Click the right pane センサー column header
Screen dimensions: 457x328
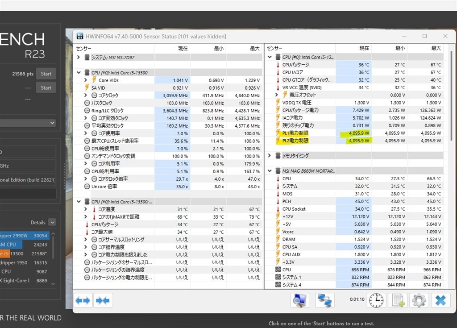tap(300, 48)
